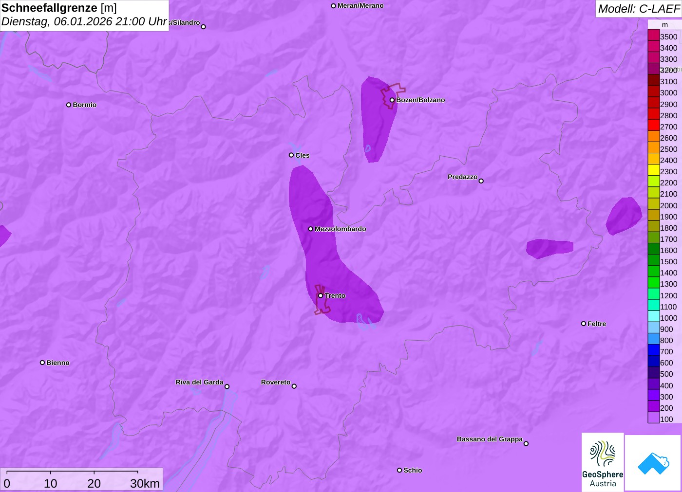Click the orange 2500 m legend swatch
682x492 pixels.
pyautogui.click(x=653, y=147)
